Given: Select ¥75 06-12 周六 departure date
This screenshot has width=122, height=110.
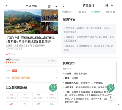Looking at the screenshot, I should pos(38,96).
